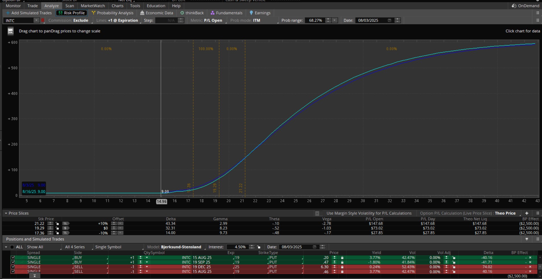
Task: Open the Charts main tab
Action: pyautogui.click(x=117, y=6)
